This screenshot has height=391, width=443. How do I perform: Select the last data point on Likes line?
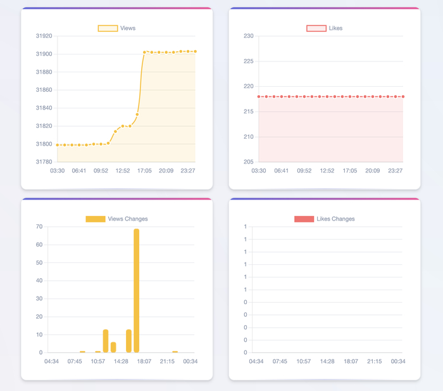point(402,97)
